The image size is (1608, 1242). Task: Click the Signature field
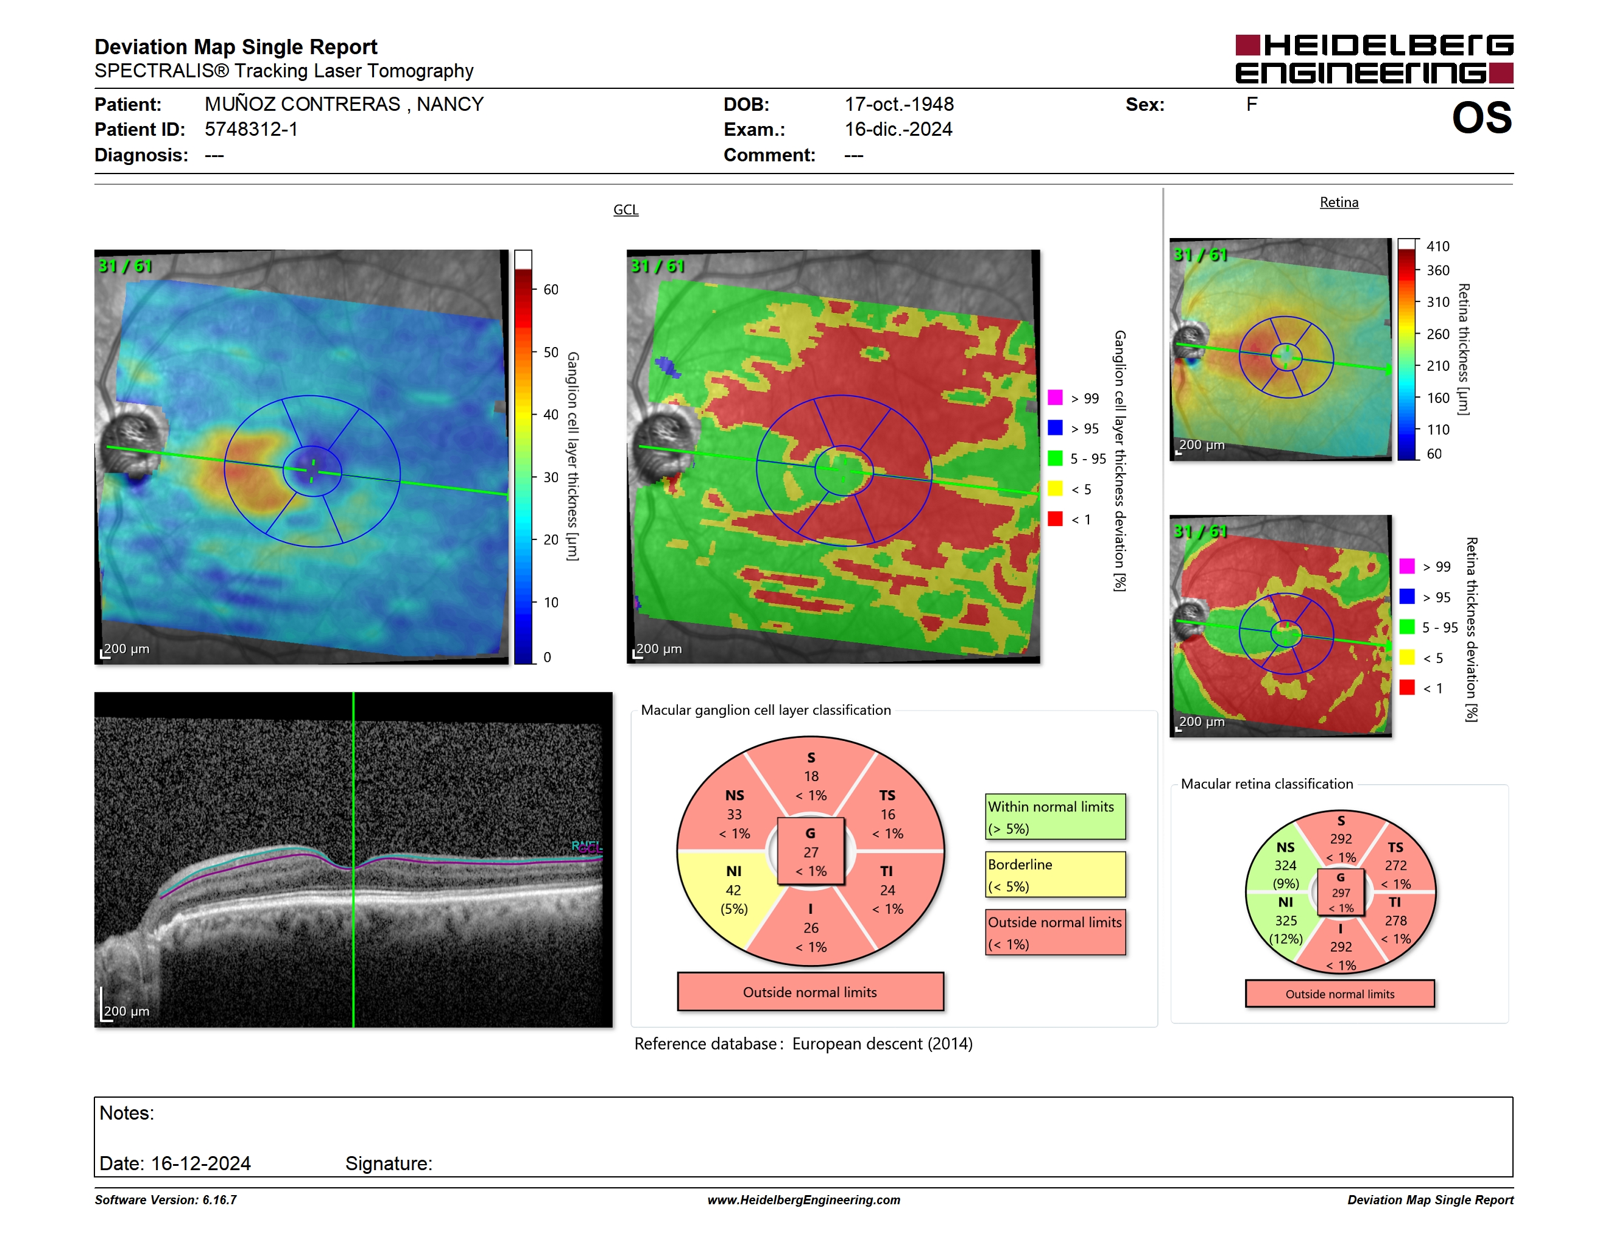click(389, 1163)
